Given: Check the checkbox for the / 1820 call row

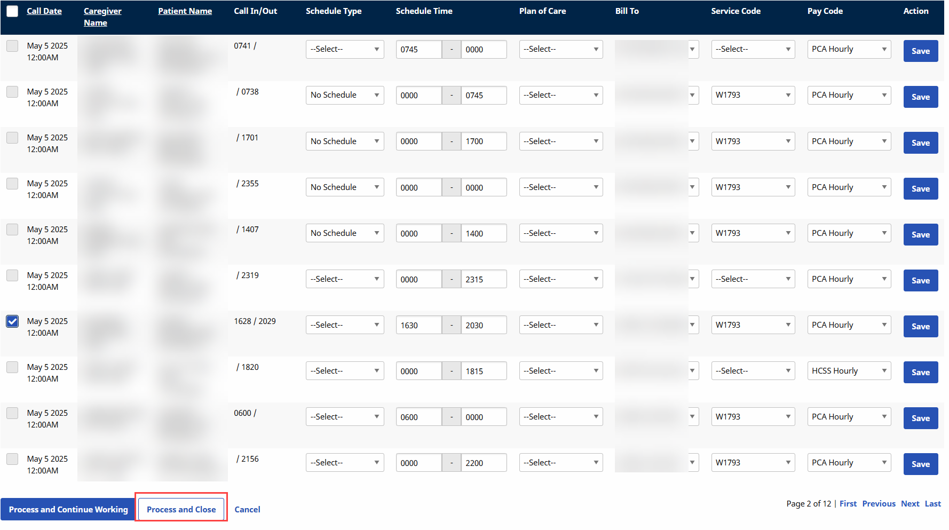Looking at the screenshot, I should [x=12, y=367].
